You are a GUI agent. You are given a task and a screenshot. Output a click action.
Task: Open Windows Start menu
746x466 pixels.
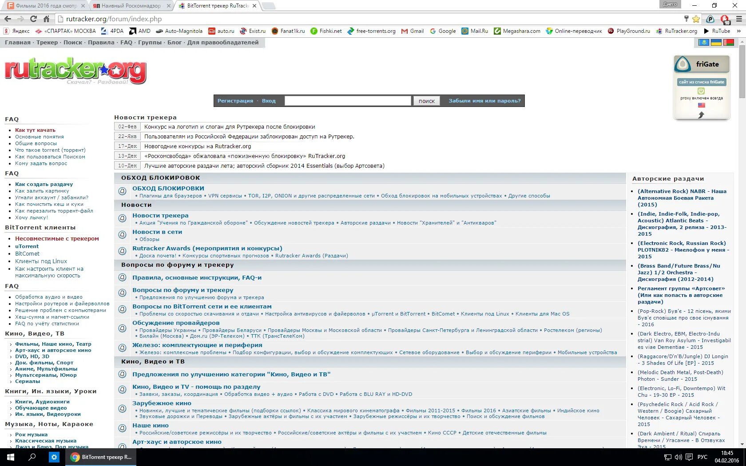click(11, 457)
